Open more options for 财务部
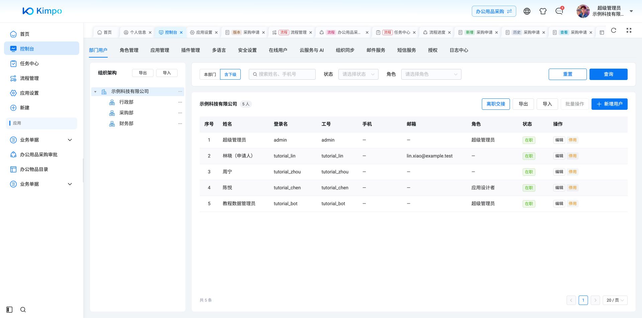 point(180,124)
